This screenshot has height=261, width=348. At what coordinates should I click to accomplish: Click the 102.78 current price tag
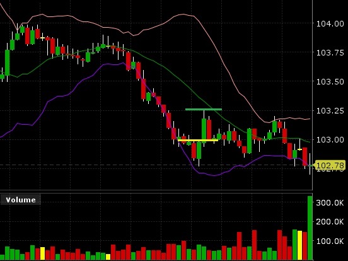[x=330, y=165]
